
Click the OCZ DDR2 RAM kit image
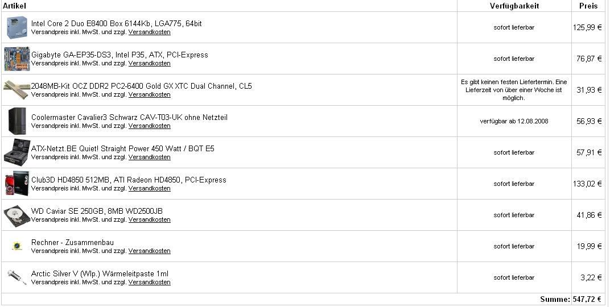click(17, 90)
